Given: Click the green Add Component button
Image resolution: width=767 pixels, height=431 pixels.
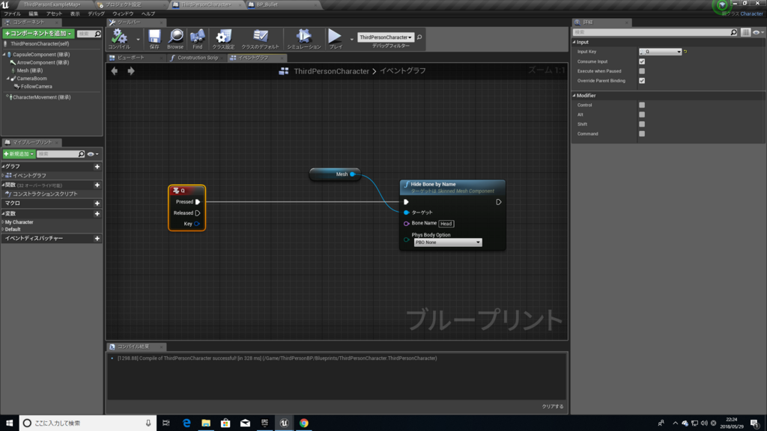Looking at the screenshot, I should (x=39, y=33).
